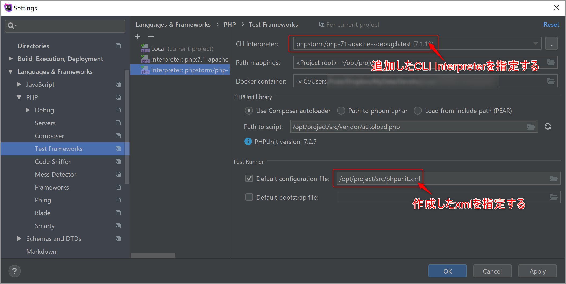The height and width of the screenshot is (284, 566).
Task: Click PHPUnit version info icon
Action: pos(248,141)
